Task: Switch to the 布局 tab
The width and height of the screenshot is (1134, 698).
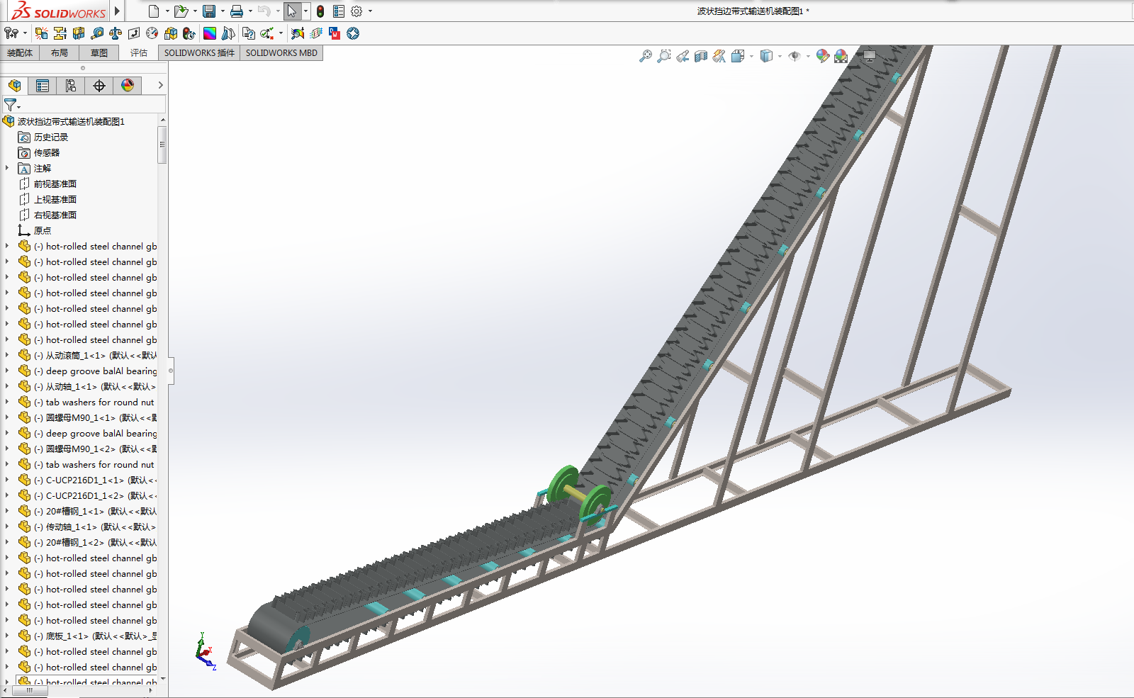Action: pos(60,53)
